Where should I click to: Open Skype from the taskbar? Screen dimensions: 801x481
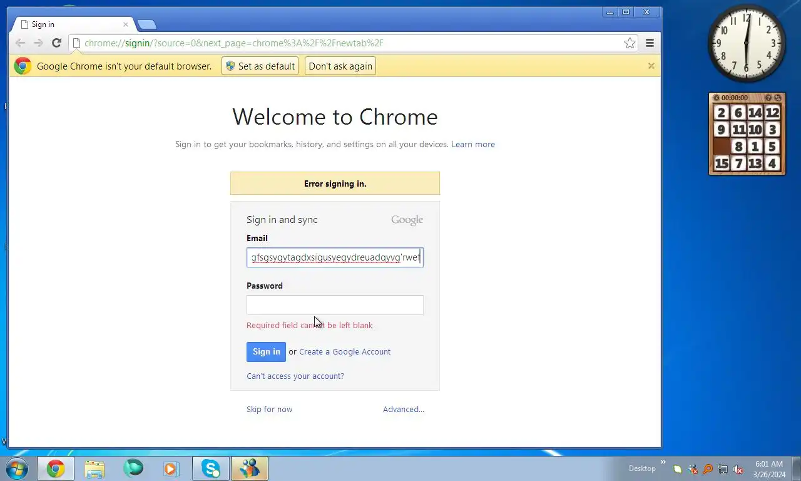[211, 468]
